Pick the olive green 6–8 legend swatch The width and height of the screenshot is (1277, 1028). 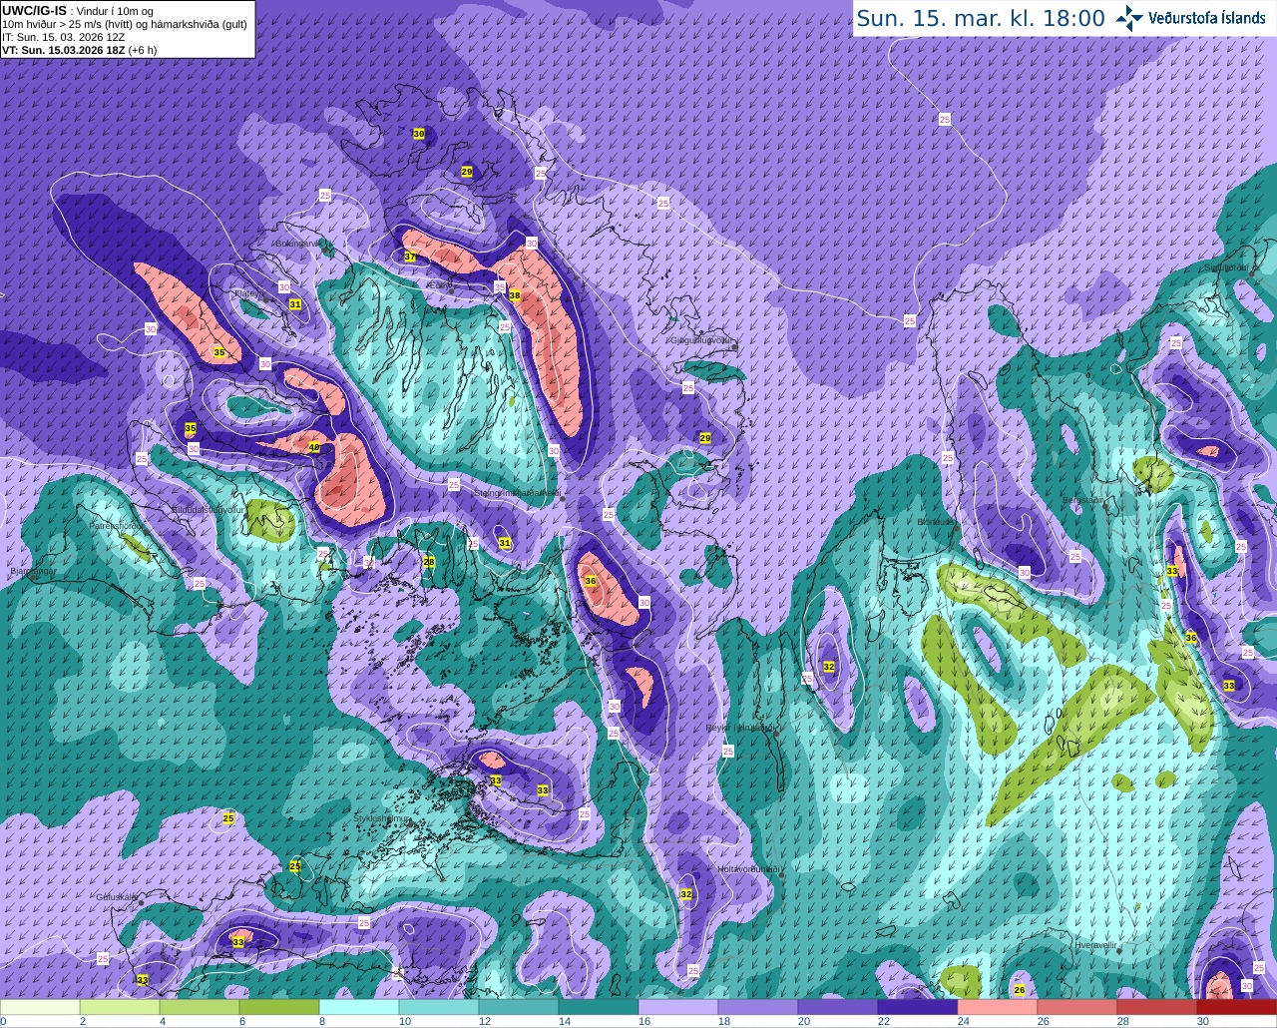point(279,1007)
